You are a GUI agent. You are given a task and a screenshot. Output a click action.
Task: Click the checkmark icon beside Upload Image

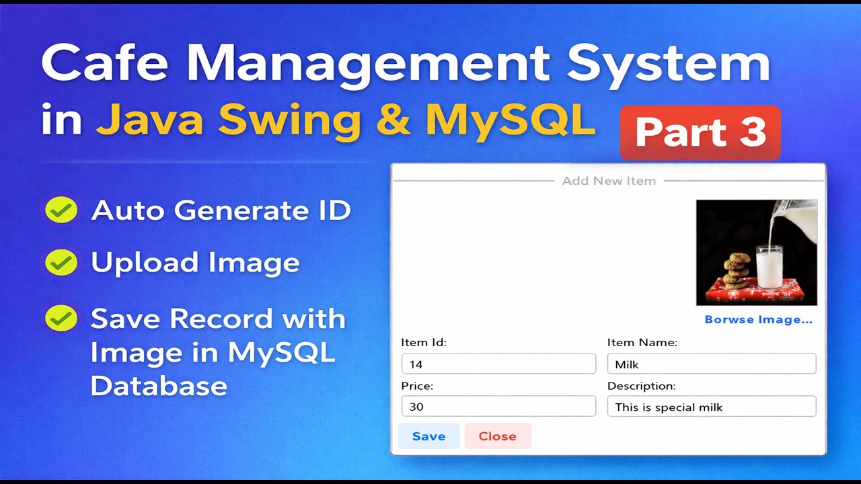tap(61, 263)
